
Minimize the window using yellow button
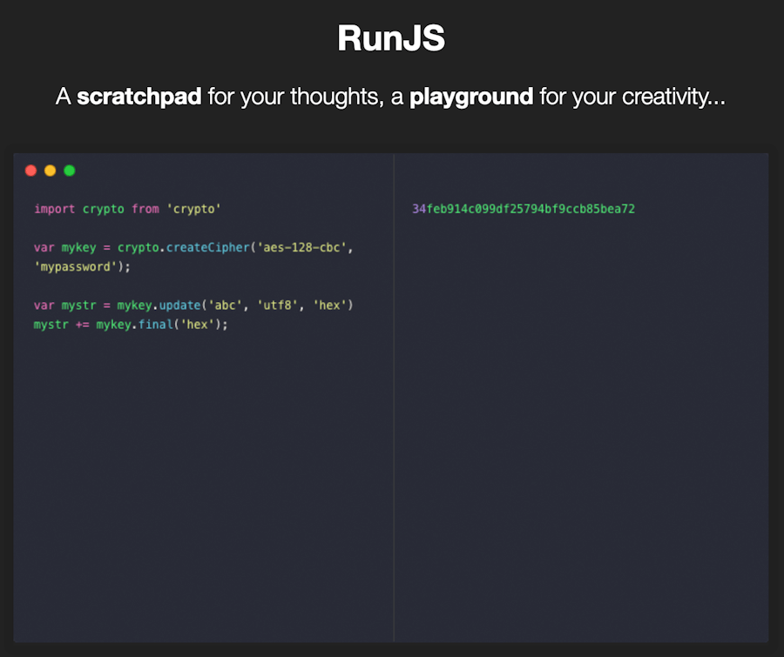coord(50,171)
